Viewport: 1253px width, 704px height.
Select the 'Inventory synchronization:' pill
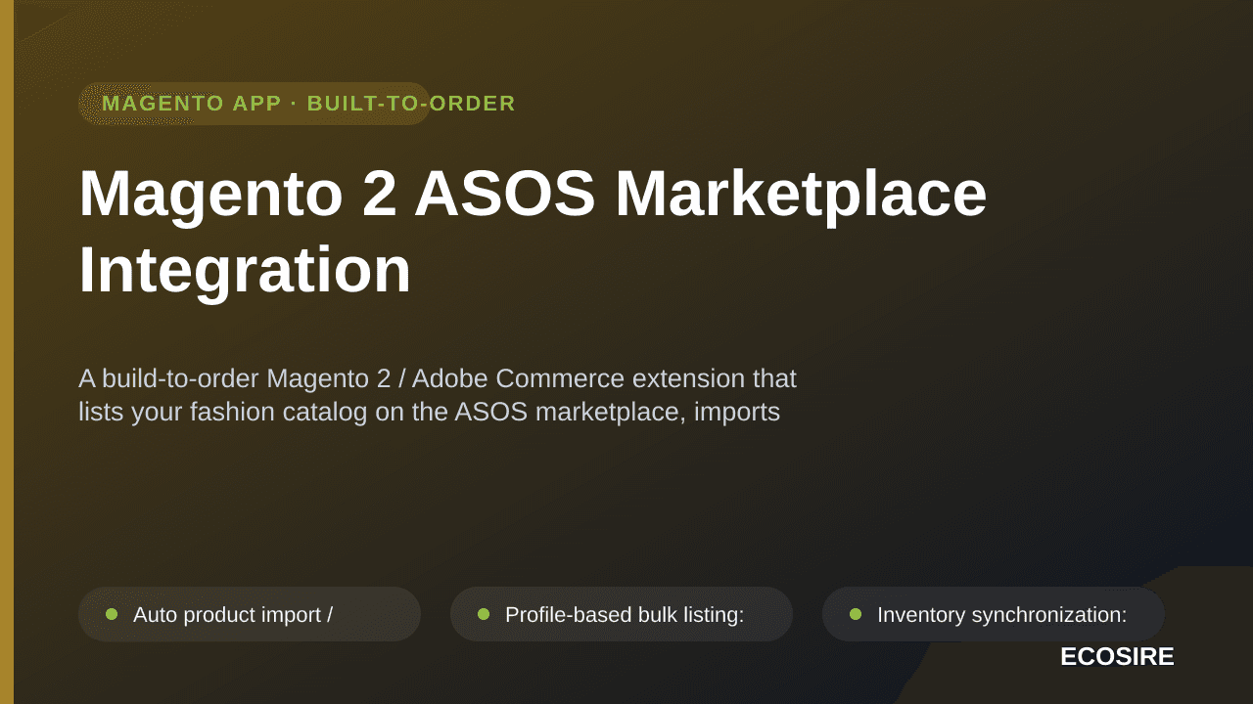pos(994,614)
